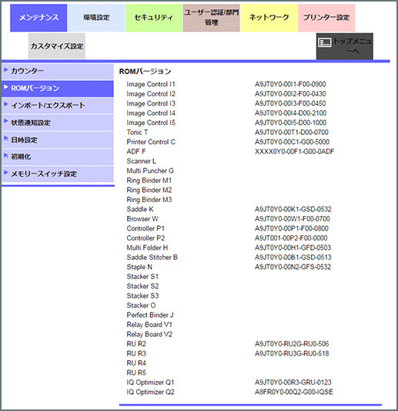Click the Image Control I3 label

click(x=151, y=103)
